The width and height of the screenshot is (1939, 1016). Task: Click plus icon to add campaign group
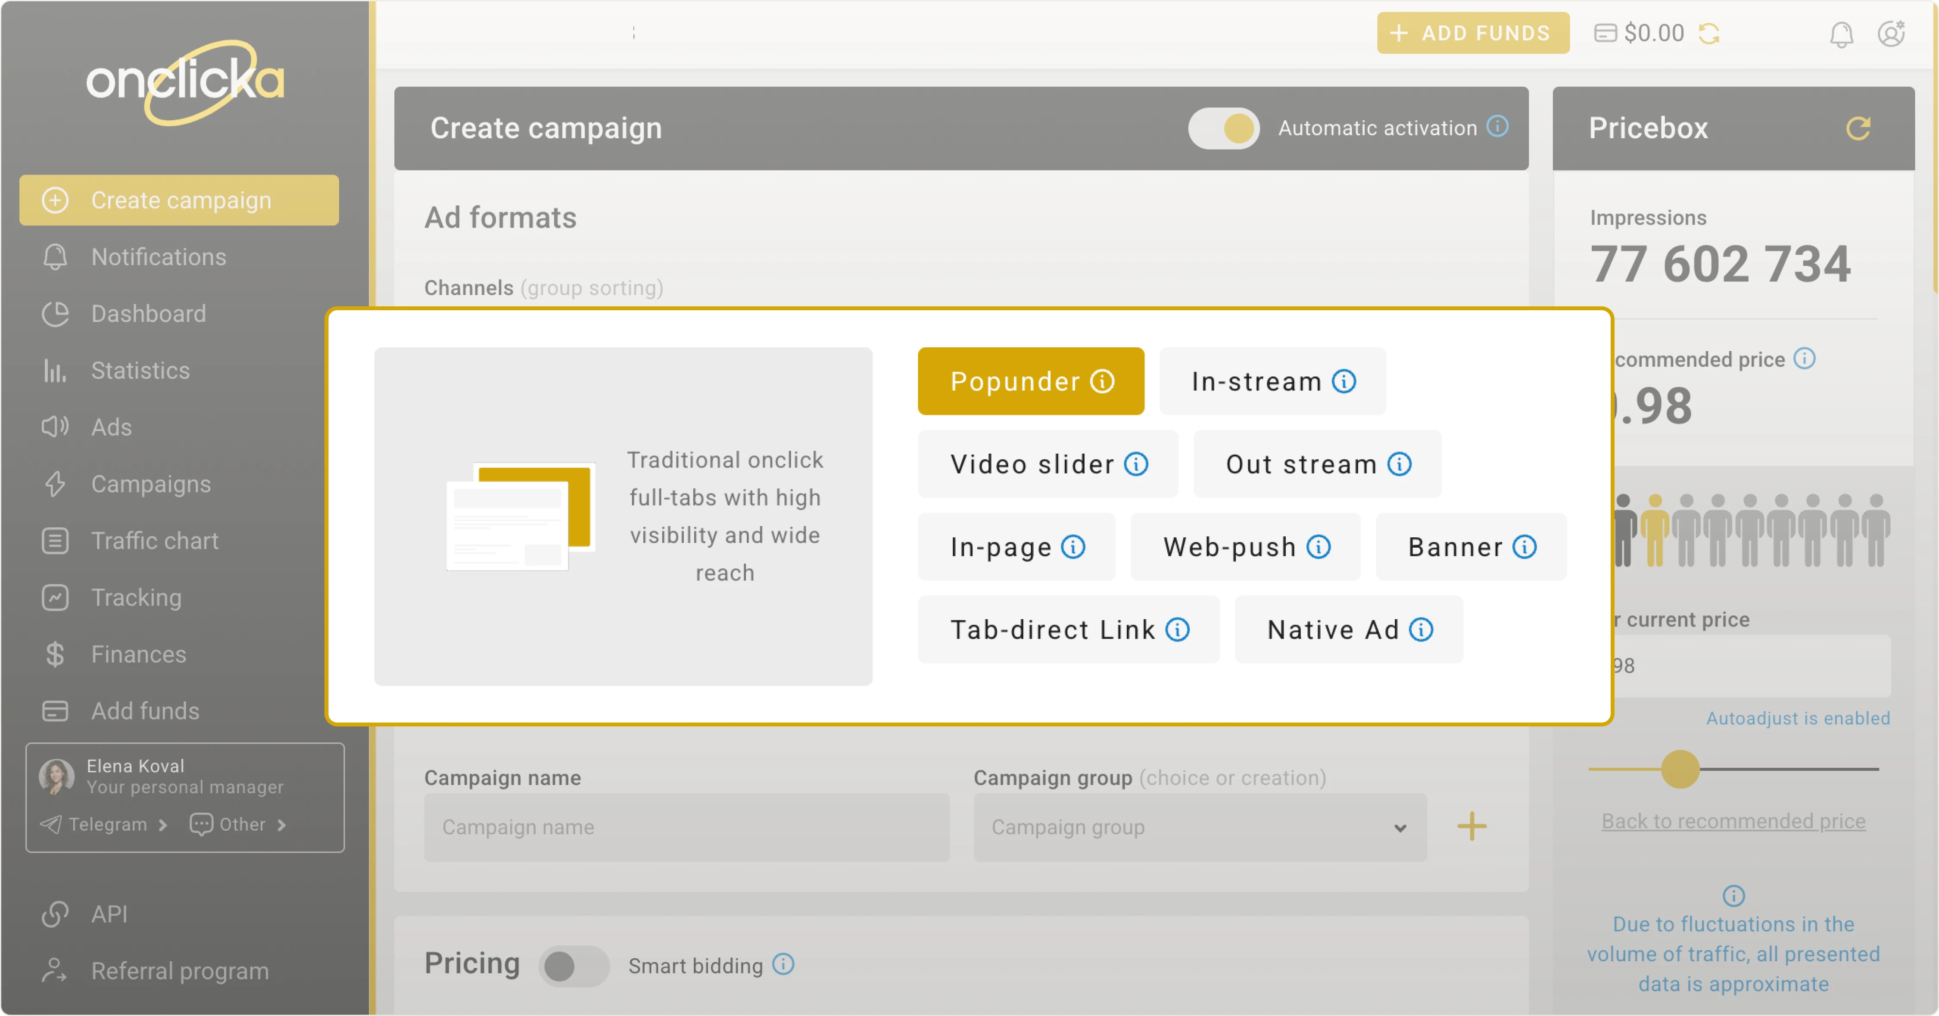1471,826
